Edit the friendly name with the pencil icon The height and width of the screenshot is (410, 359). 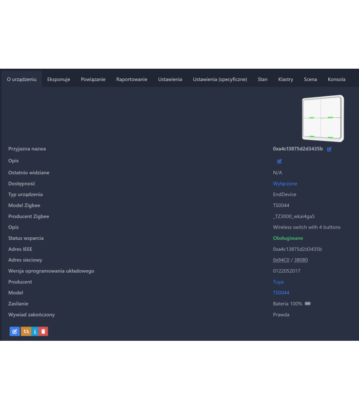[x=329, y=149]
